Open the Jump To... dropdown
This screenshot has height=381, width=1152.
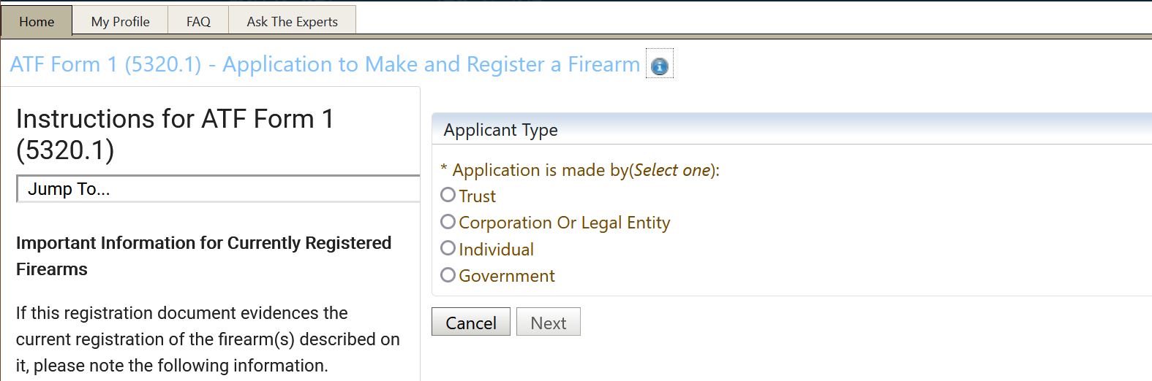218,189
